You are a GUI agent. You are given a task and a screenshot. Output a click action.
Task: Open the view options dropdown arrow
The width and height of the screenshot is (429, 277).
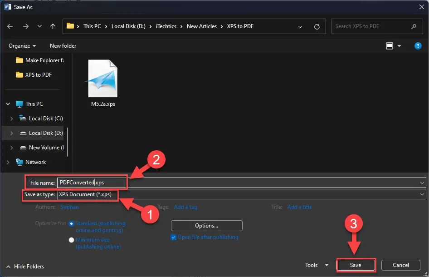click(399, 46)
